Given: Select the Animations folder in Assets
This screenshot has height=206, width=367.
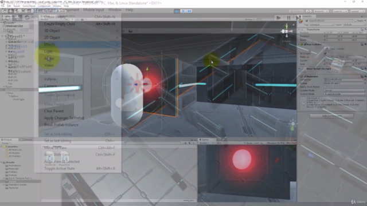Looking at the screenshot, I should [13, 165].
